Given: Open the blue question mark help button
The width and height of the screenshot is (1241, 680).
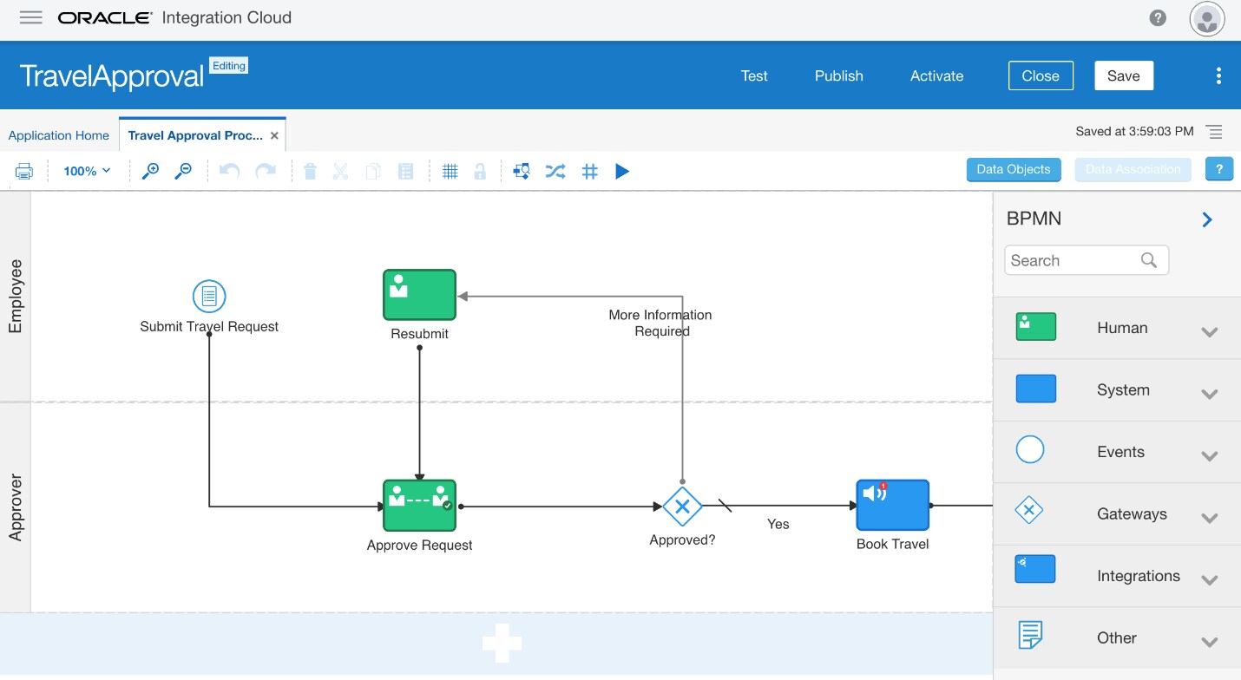Looking at the screenshot, I should 1219,169.
